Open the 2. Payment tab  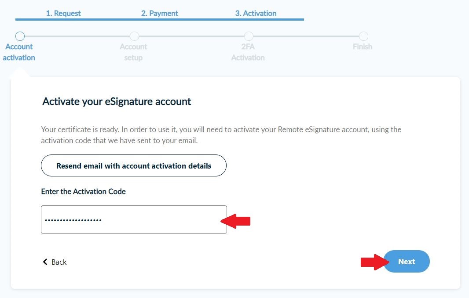(160, 13)
